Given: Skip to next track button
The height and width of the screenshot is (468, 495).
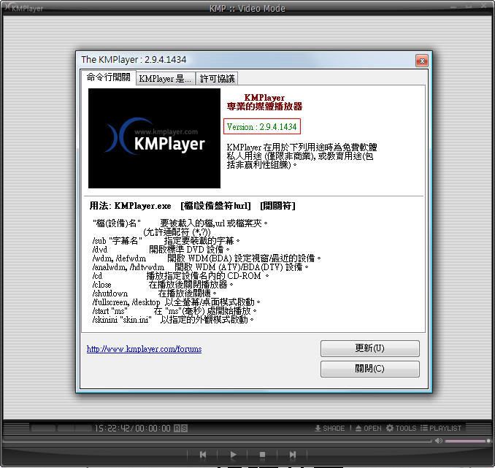Looking at the screenshot, I should [x=292, y=454].
